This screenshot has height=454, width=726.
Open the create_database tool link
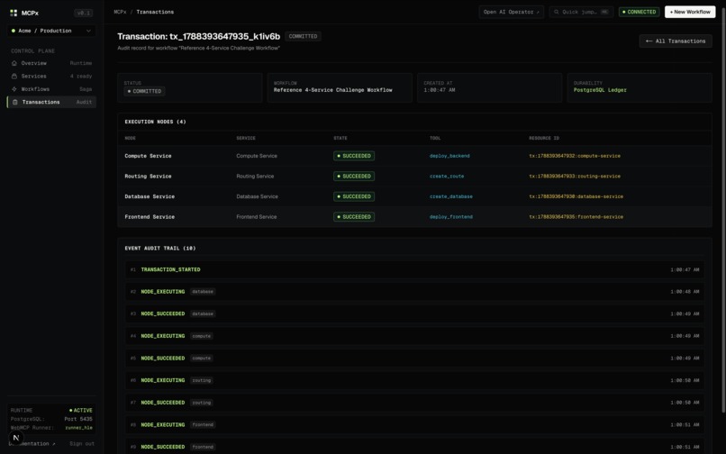pos(451,196)
